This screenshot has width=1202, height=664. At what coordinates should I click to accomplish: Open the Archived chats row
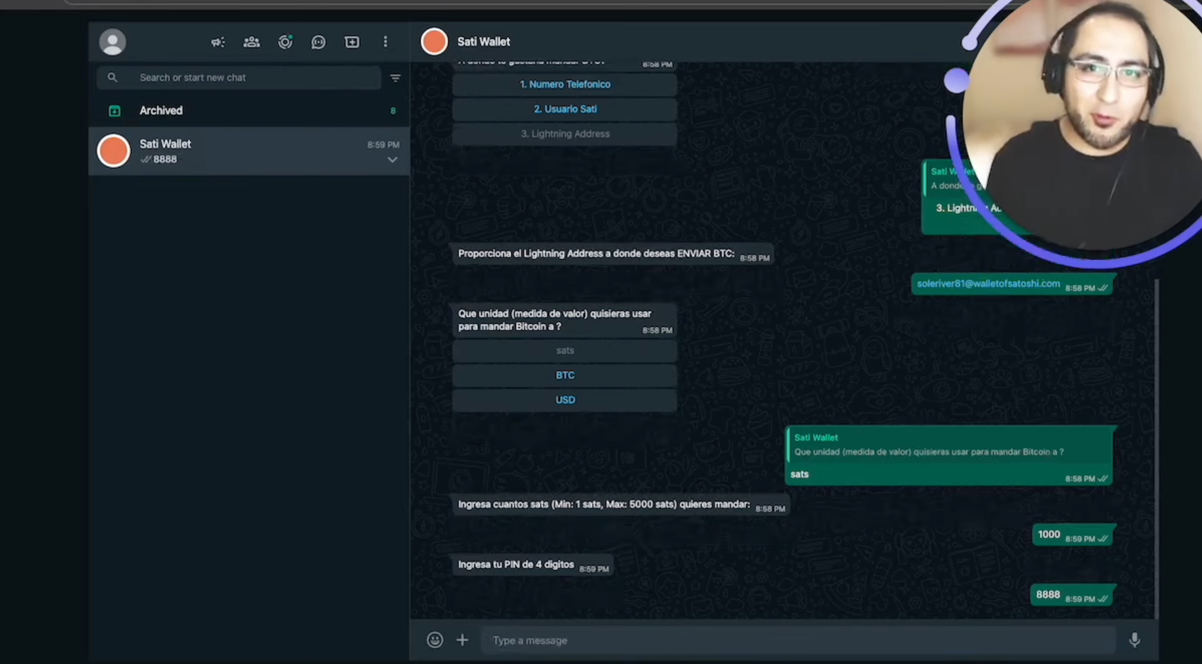click(x=249, y=110)
